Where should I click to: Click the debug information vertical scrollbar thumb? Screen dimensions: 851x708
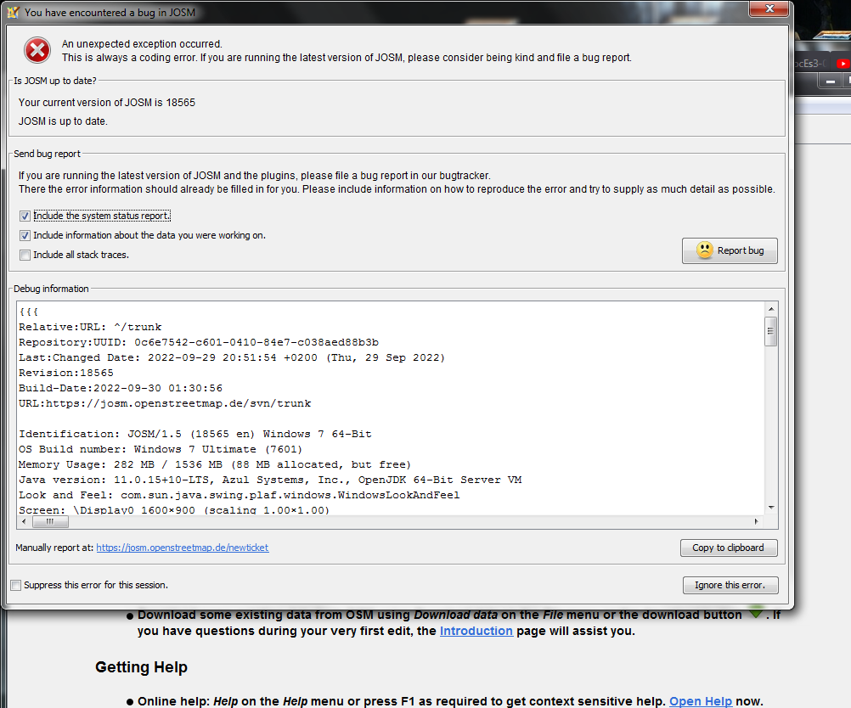771,331
